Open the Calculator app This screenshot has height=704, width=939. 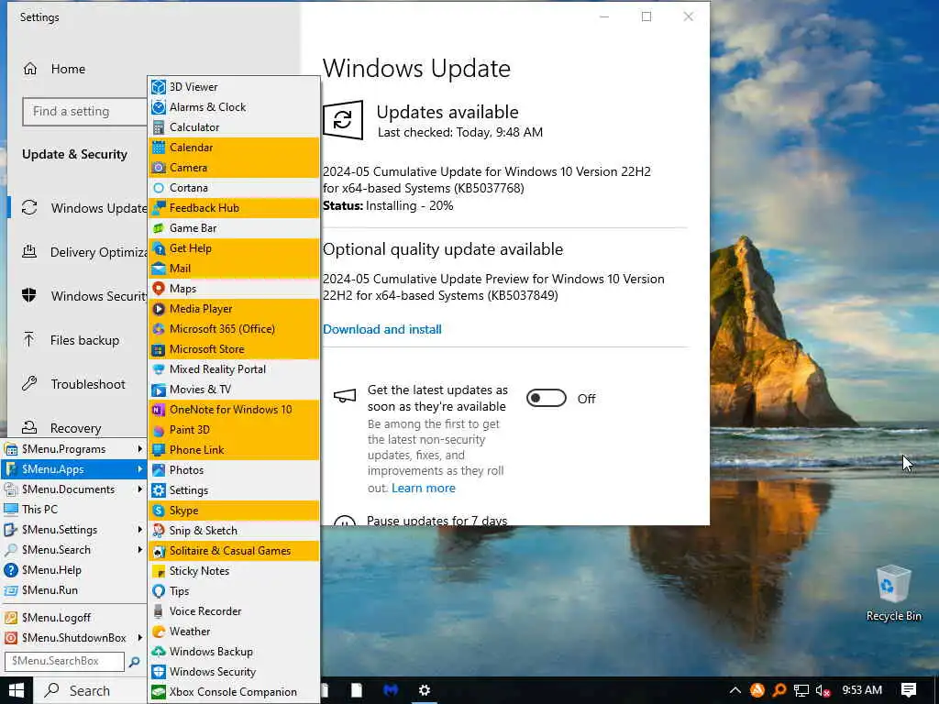pos(234,126)
